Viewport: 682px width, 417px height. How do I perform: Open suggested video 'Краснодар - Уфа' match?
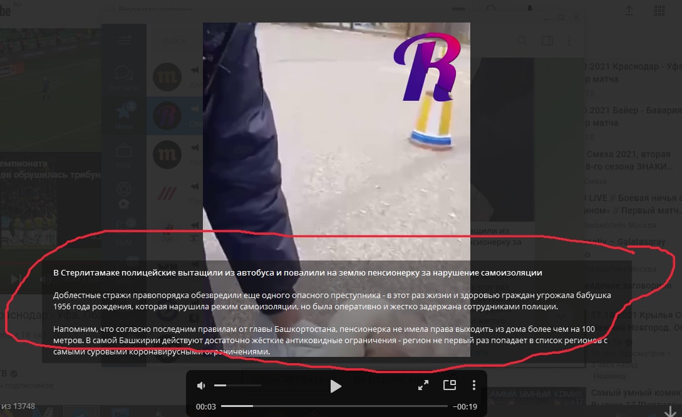(633, 73)
